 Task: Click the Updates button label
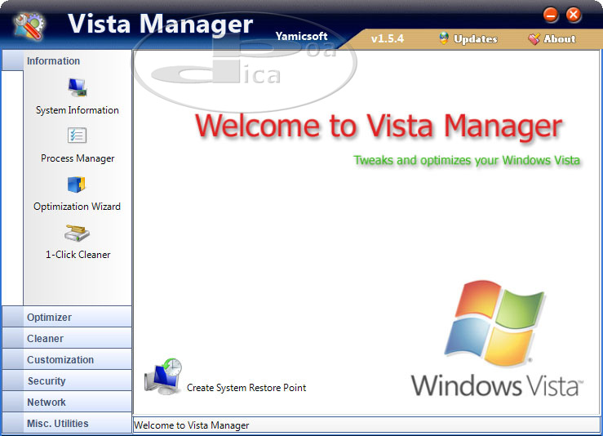click(475, 38)
